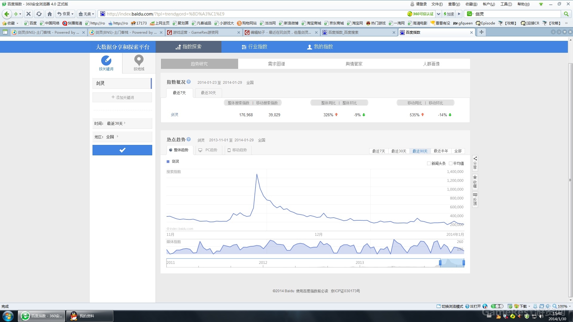Viewport: 573px width, 322px height.
Task: Open QQ 我的资料 taskbar item
Action: pyautogui.click(x=90, y=316)
